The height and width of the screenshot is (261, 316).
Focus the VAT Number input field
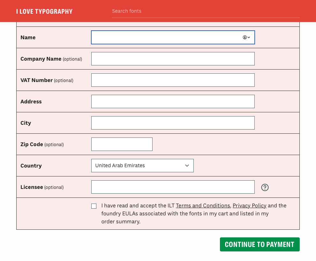(173, 80)
